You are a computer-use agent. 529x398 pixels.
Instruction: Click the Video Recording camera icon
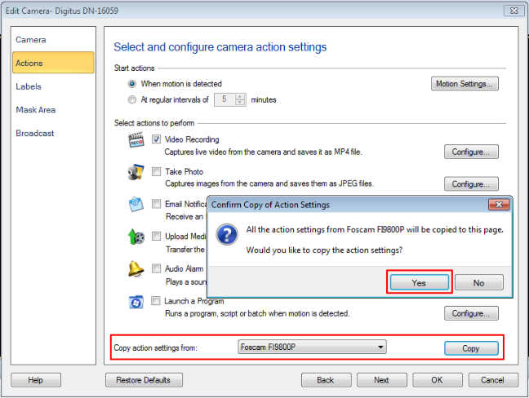pyautogui.click(x=136, y=141)
